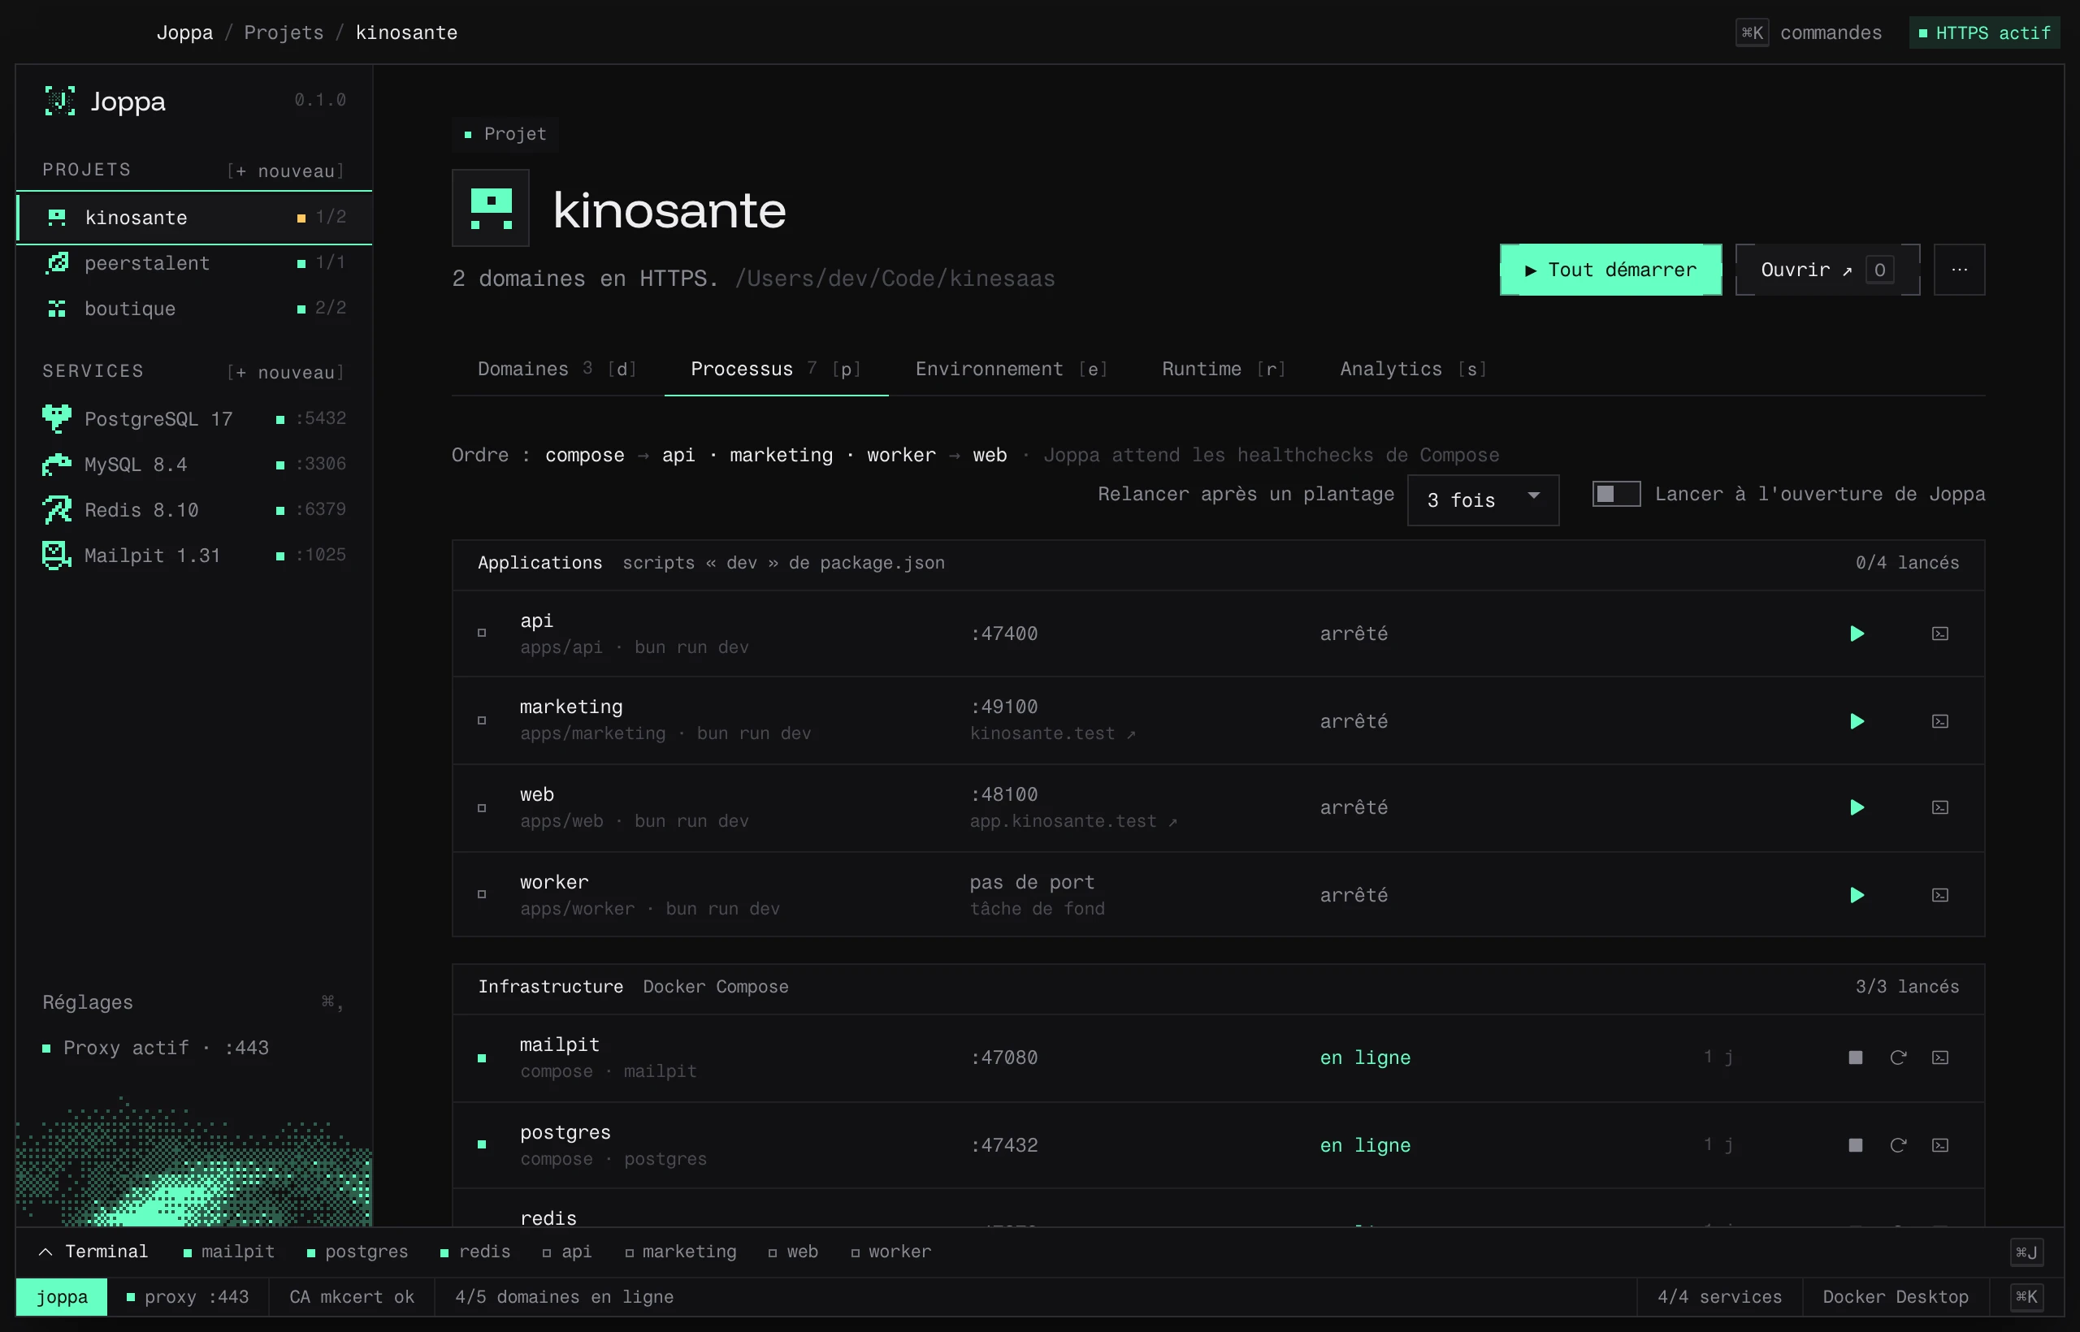This screenshot has height=1332, width=2080.
Task: Select the peerstalent project row
Action: point(194,263)
